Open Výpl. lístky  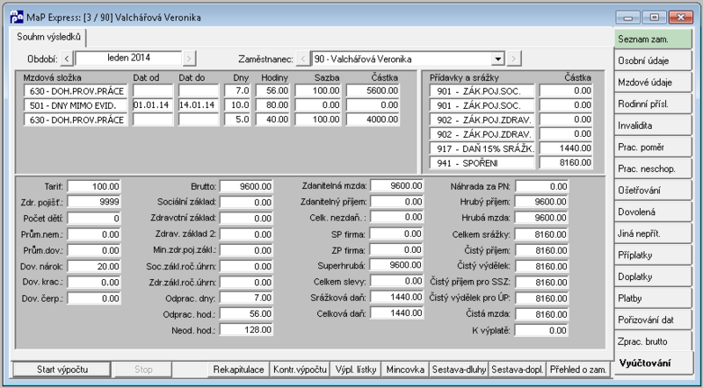click(x=357, y=370)
